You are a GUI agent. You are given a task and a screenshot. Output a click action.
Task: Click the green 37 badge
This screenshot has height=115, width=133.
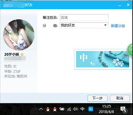130,50
